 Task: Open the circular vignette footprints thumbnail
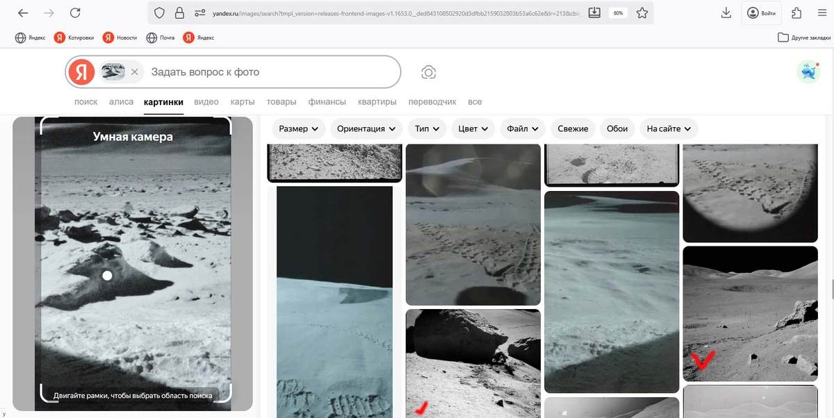(x=750, y=193)
